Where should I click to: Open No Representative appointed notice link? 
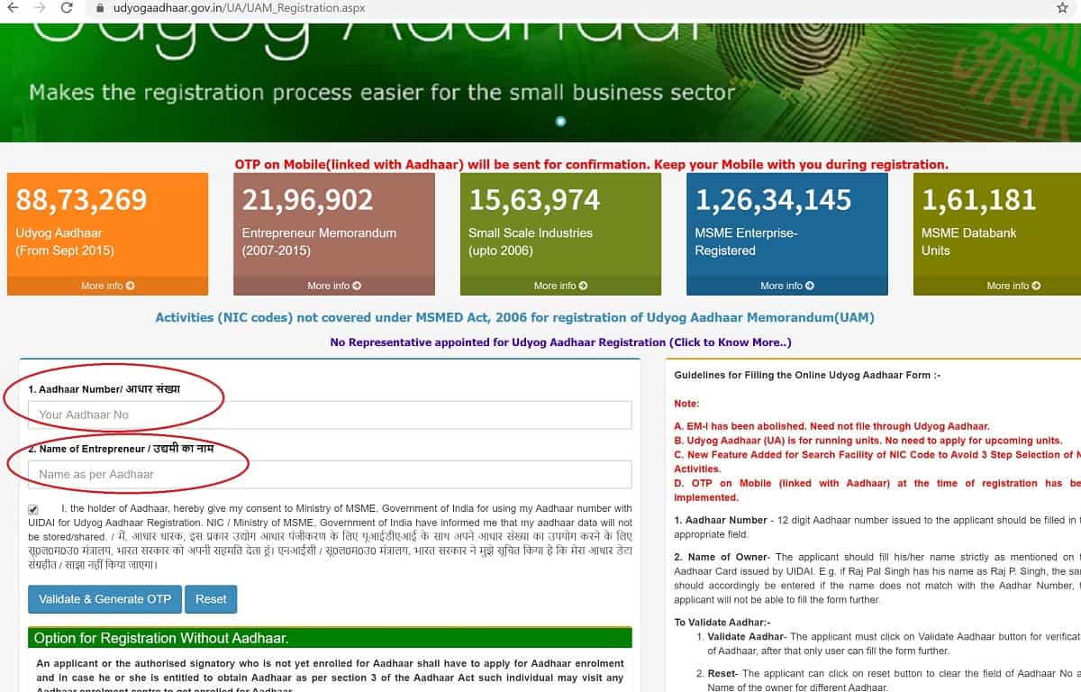(x=560, y=342)
